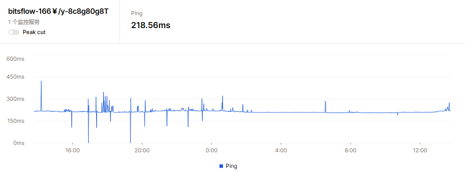
Task: Click the isolated ping spike between 4:00 and 8:00
Action: [x=325, y=107]
